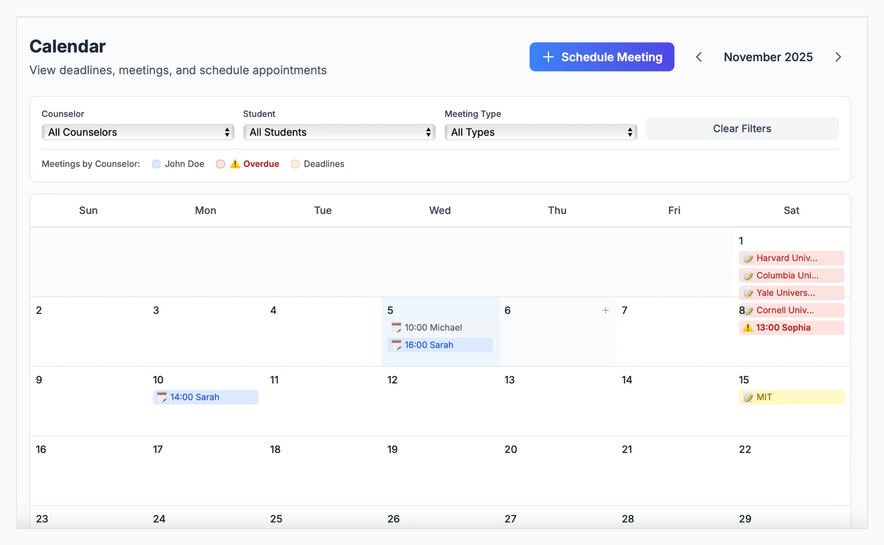Click the Deadlines orange legend swatch
The width and height of the screenshot is (884, 545).
click(x=295, y=164)
